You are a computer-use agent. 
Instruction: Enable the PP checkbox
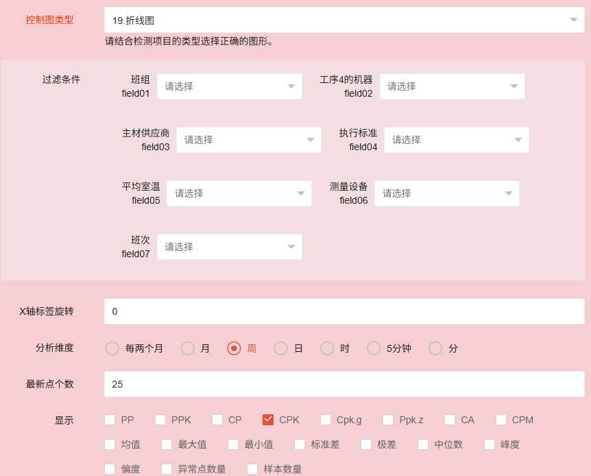[110, 420]
